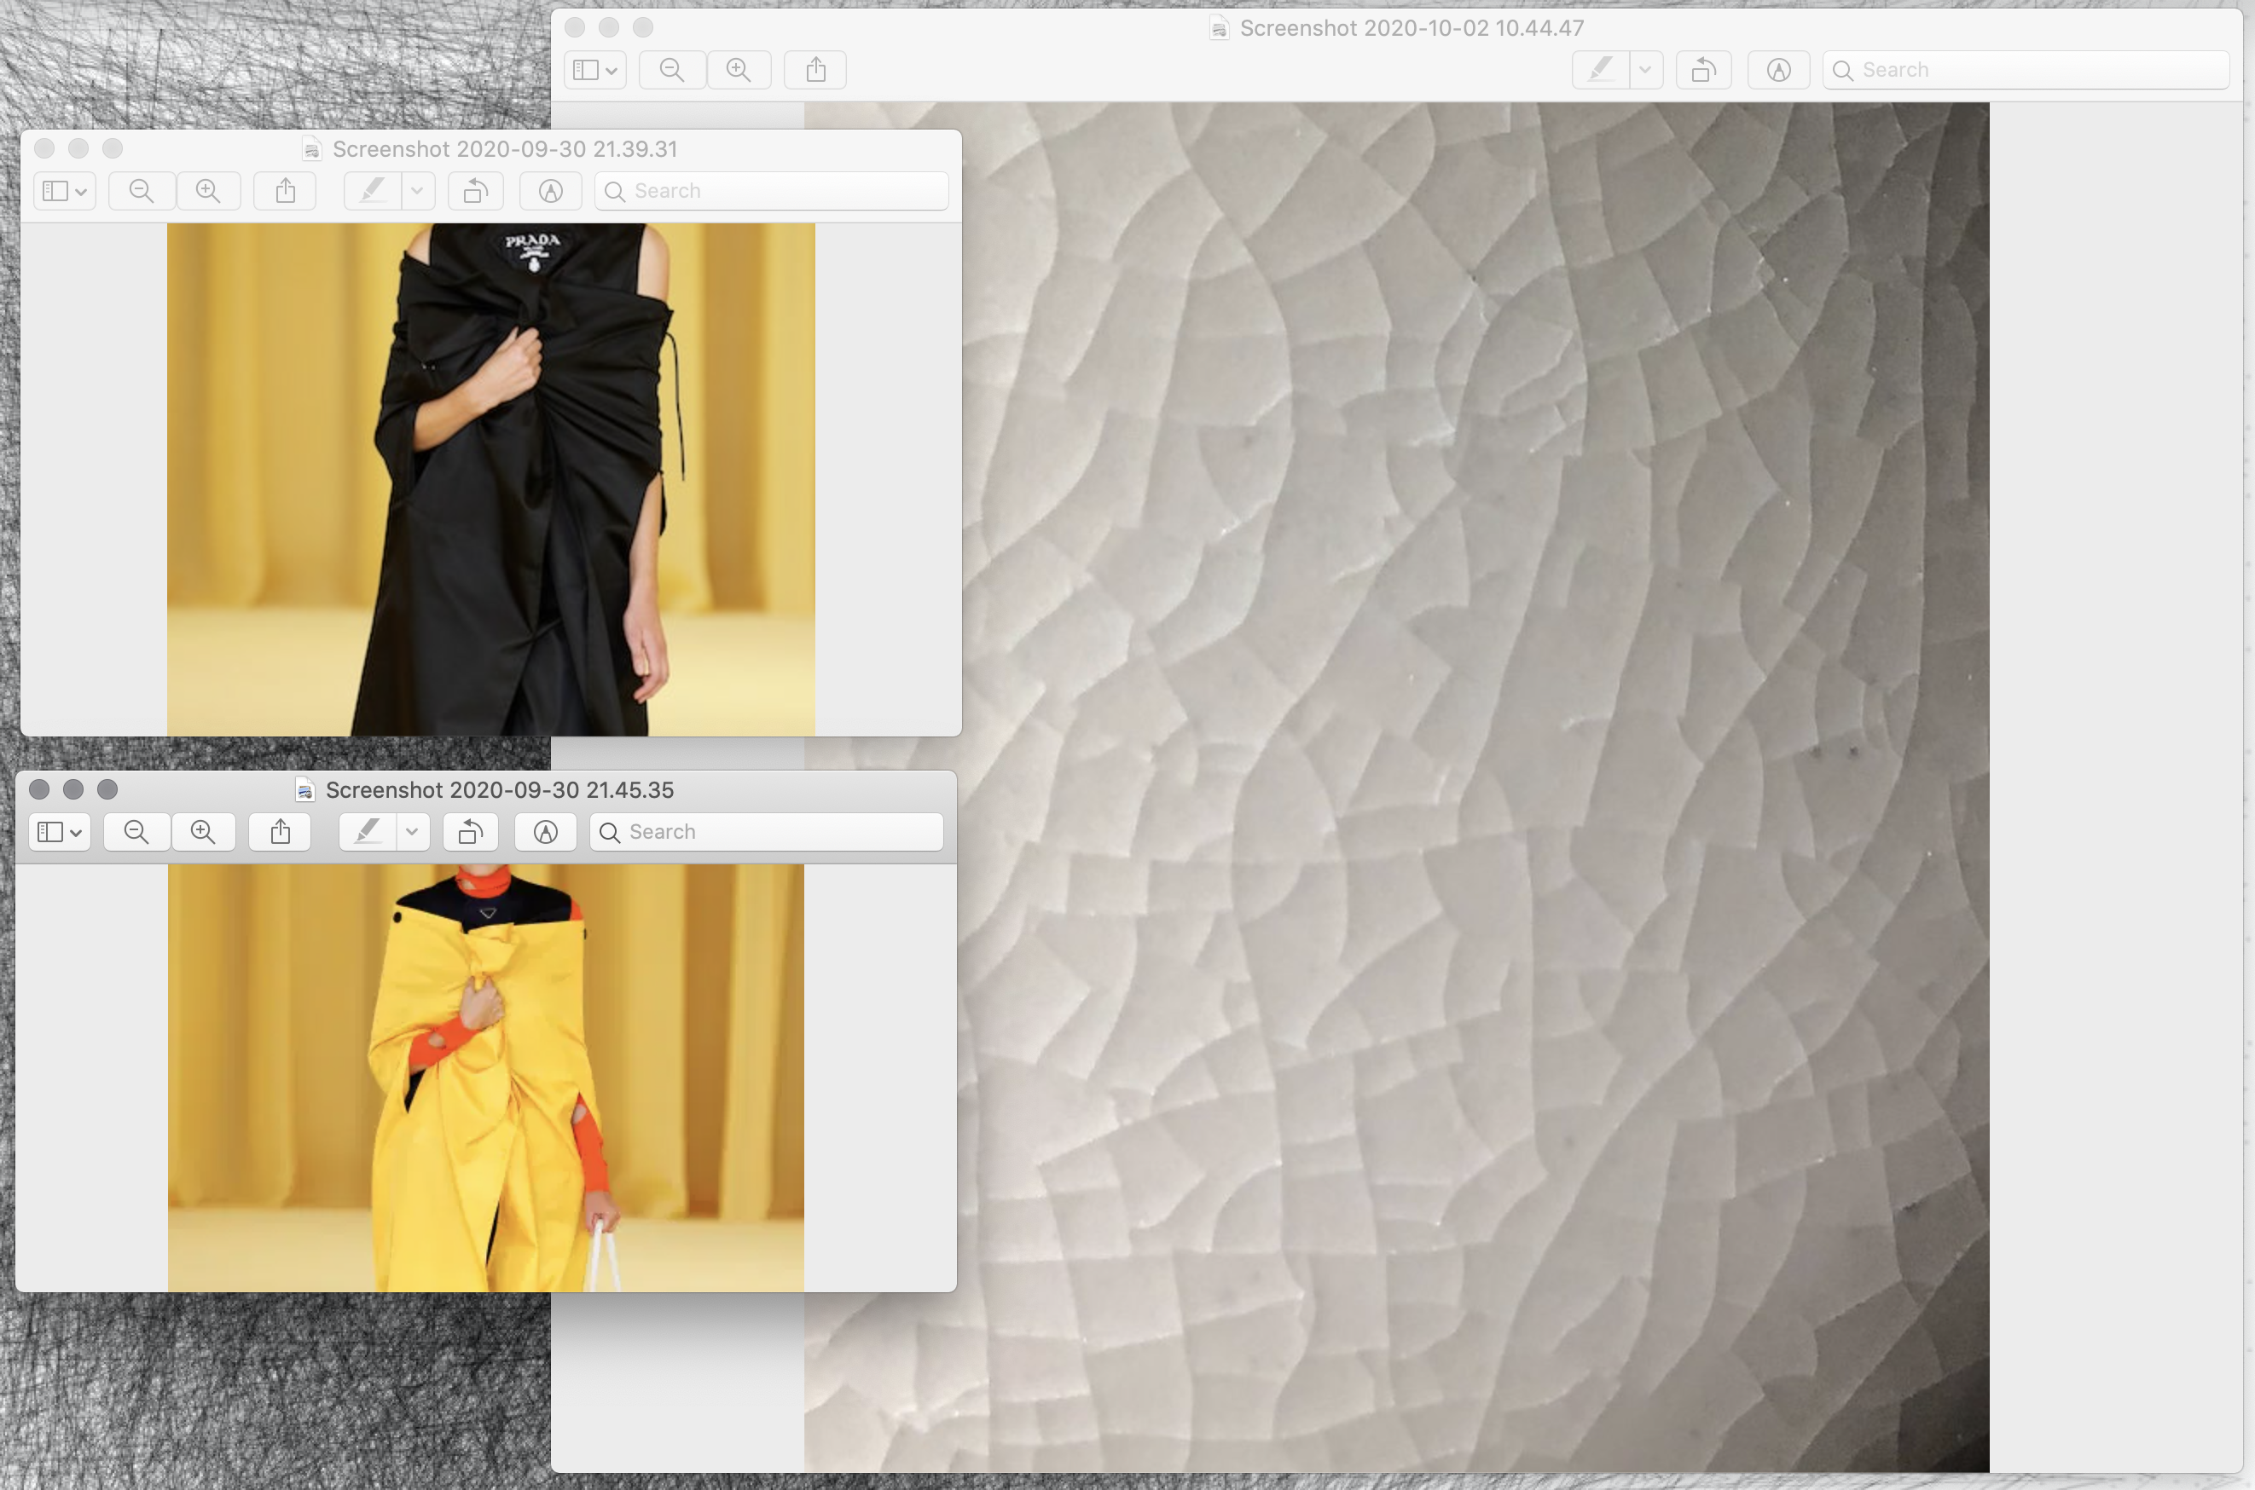
Task: Click the Prada black dress image
Action: (490, 479)
